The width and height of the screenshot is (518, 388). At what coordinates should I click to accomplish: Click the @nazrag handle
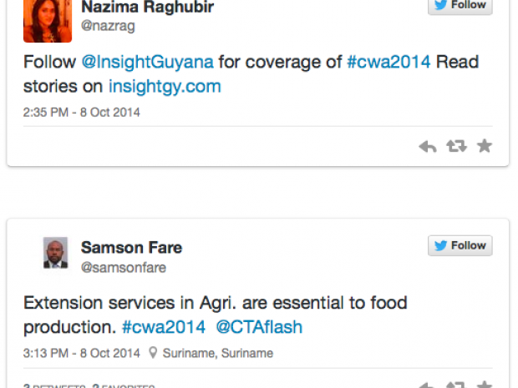coord(107,26)
